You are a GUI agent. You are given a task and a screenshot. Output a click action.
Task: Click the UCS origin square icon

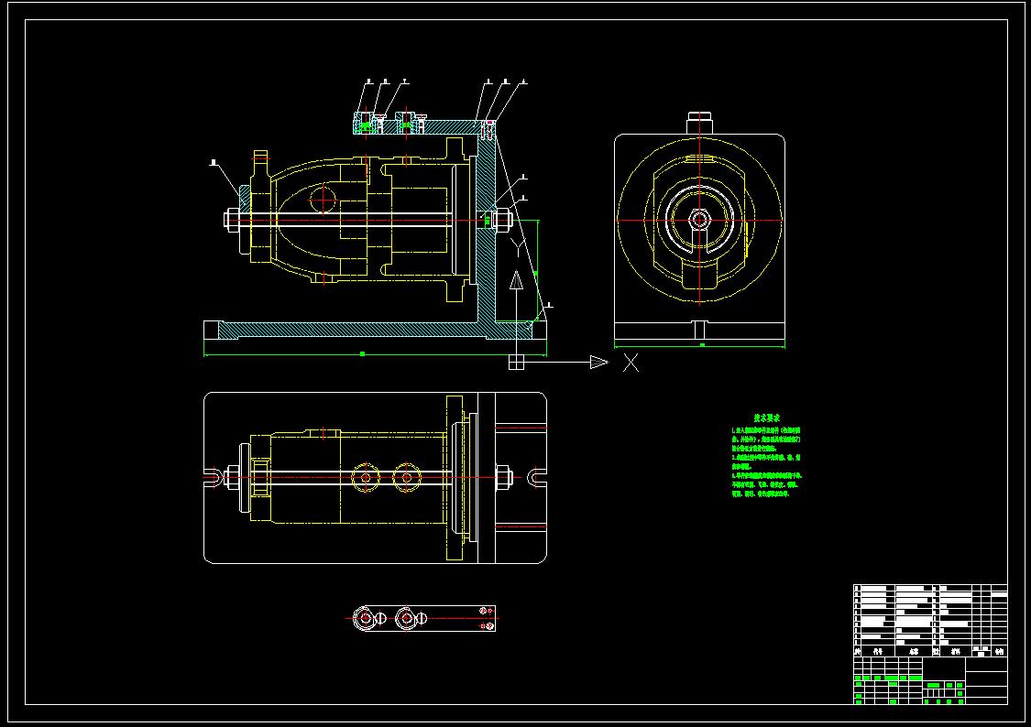pyautogui.click(x=516, y=362)
